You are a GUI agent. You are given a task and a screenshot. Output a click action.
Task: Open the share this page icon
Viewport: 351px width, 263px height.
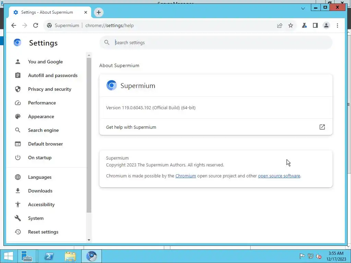tap(280, 25)
